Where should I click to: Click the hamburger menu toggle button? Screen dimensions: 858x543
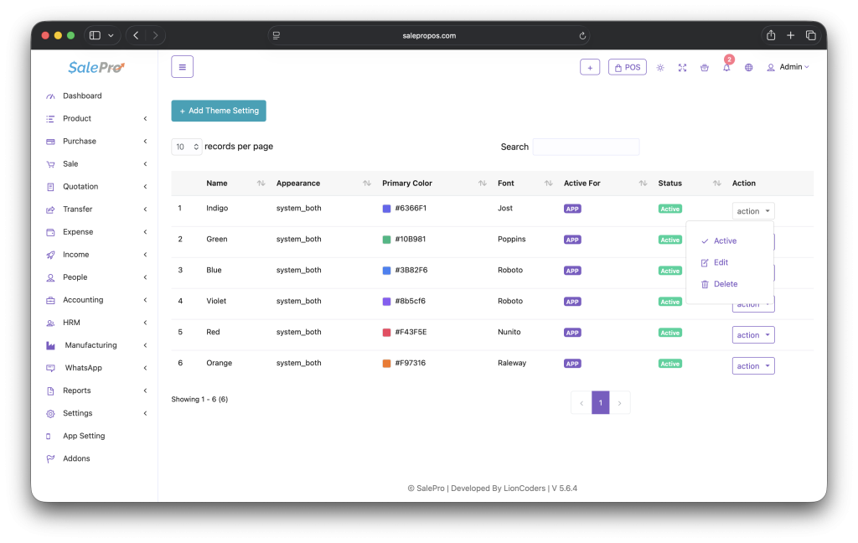coord(182,67)
